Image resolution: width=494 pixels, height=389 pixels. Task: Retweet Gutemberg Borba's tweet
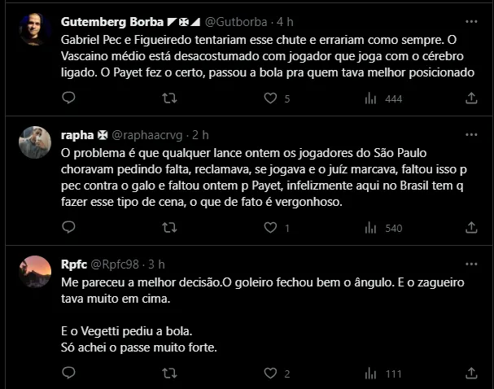[169, 98]
